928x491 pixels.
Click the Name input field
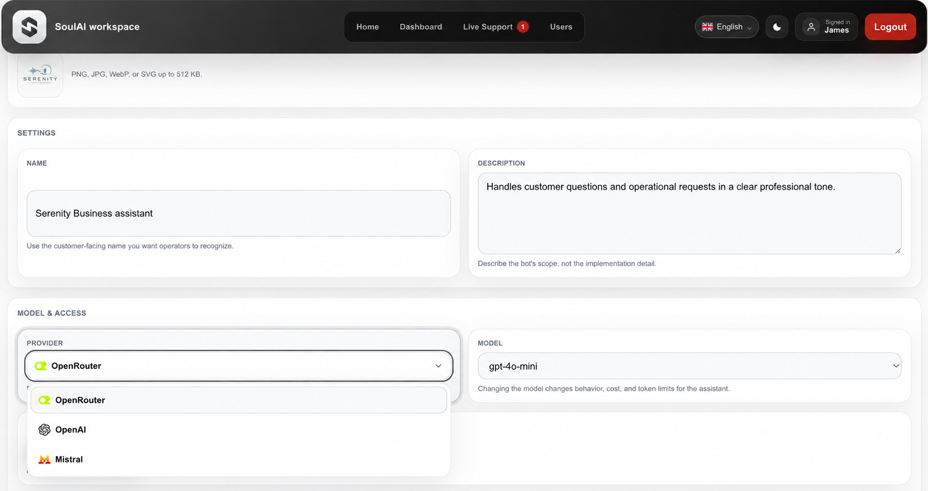[239, 214]
